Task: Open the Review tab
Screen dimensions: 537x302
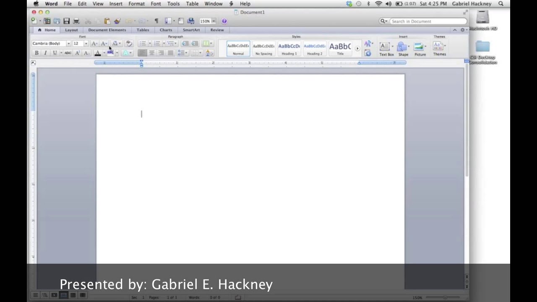Action: [217, 30]
